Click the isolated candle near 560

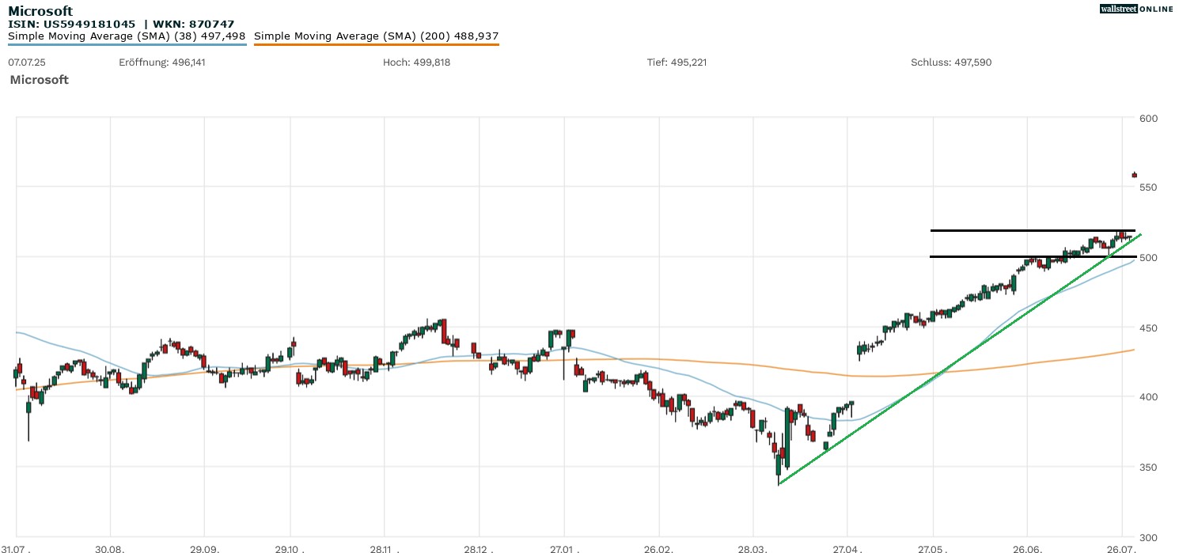1134,175
